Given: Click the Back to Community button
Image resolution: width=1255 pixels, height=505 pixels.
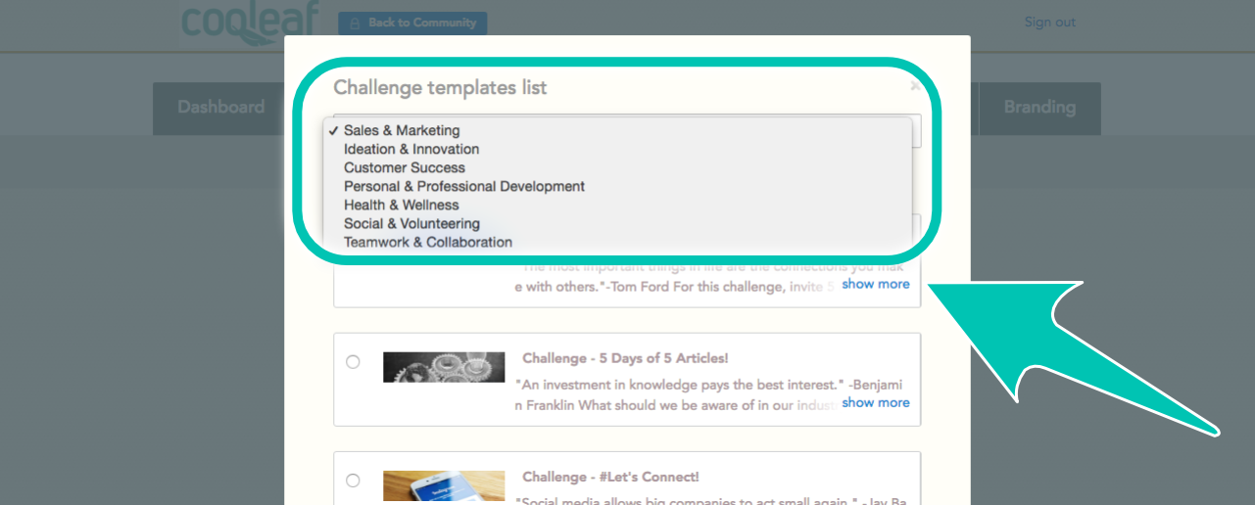Looking at the screenshot, I should [412, 23].
